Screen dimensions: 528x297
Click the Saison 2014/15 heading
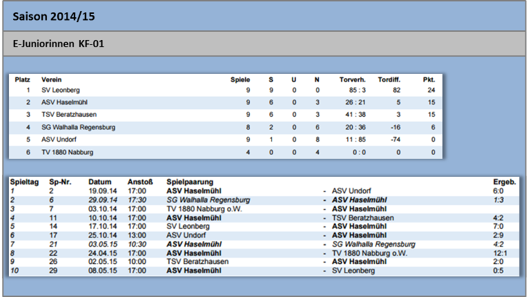(54, 17)
